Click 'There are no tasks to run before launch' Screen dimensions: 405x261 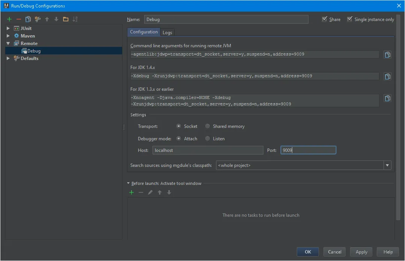click(x=261, y=215)
